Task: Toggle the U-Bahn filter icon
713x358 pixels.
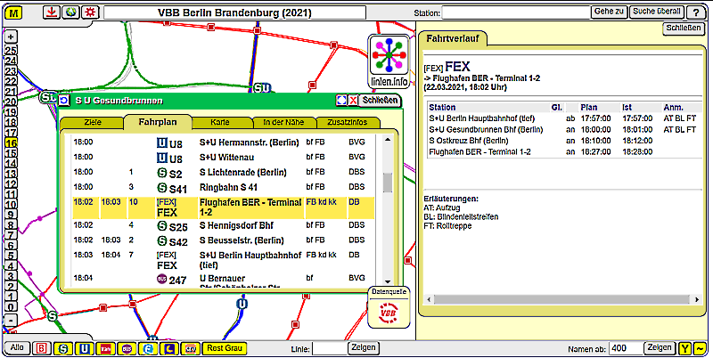Action: click(85, 349)
